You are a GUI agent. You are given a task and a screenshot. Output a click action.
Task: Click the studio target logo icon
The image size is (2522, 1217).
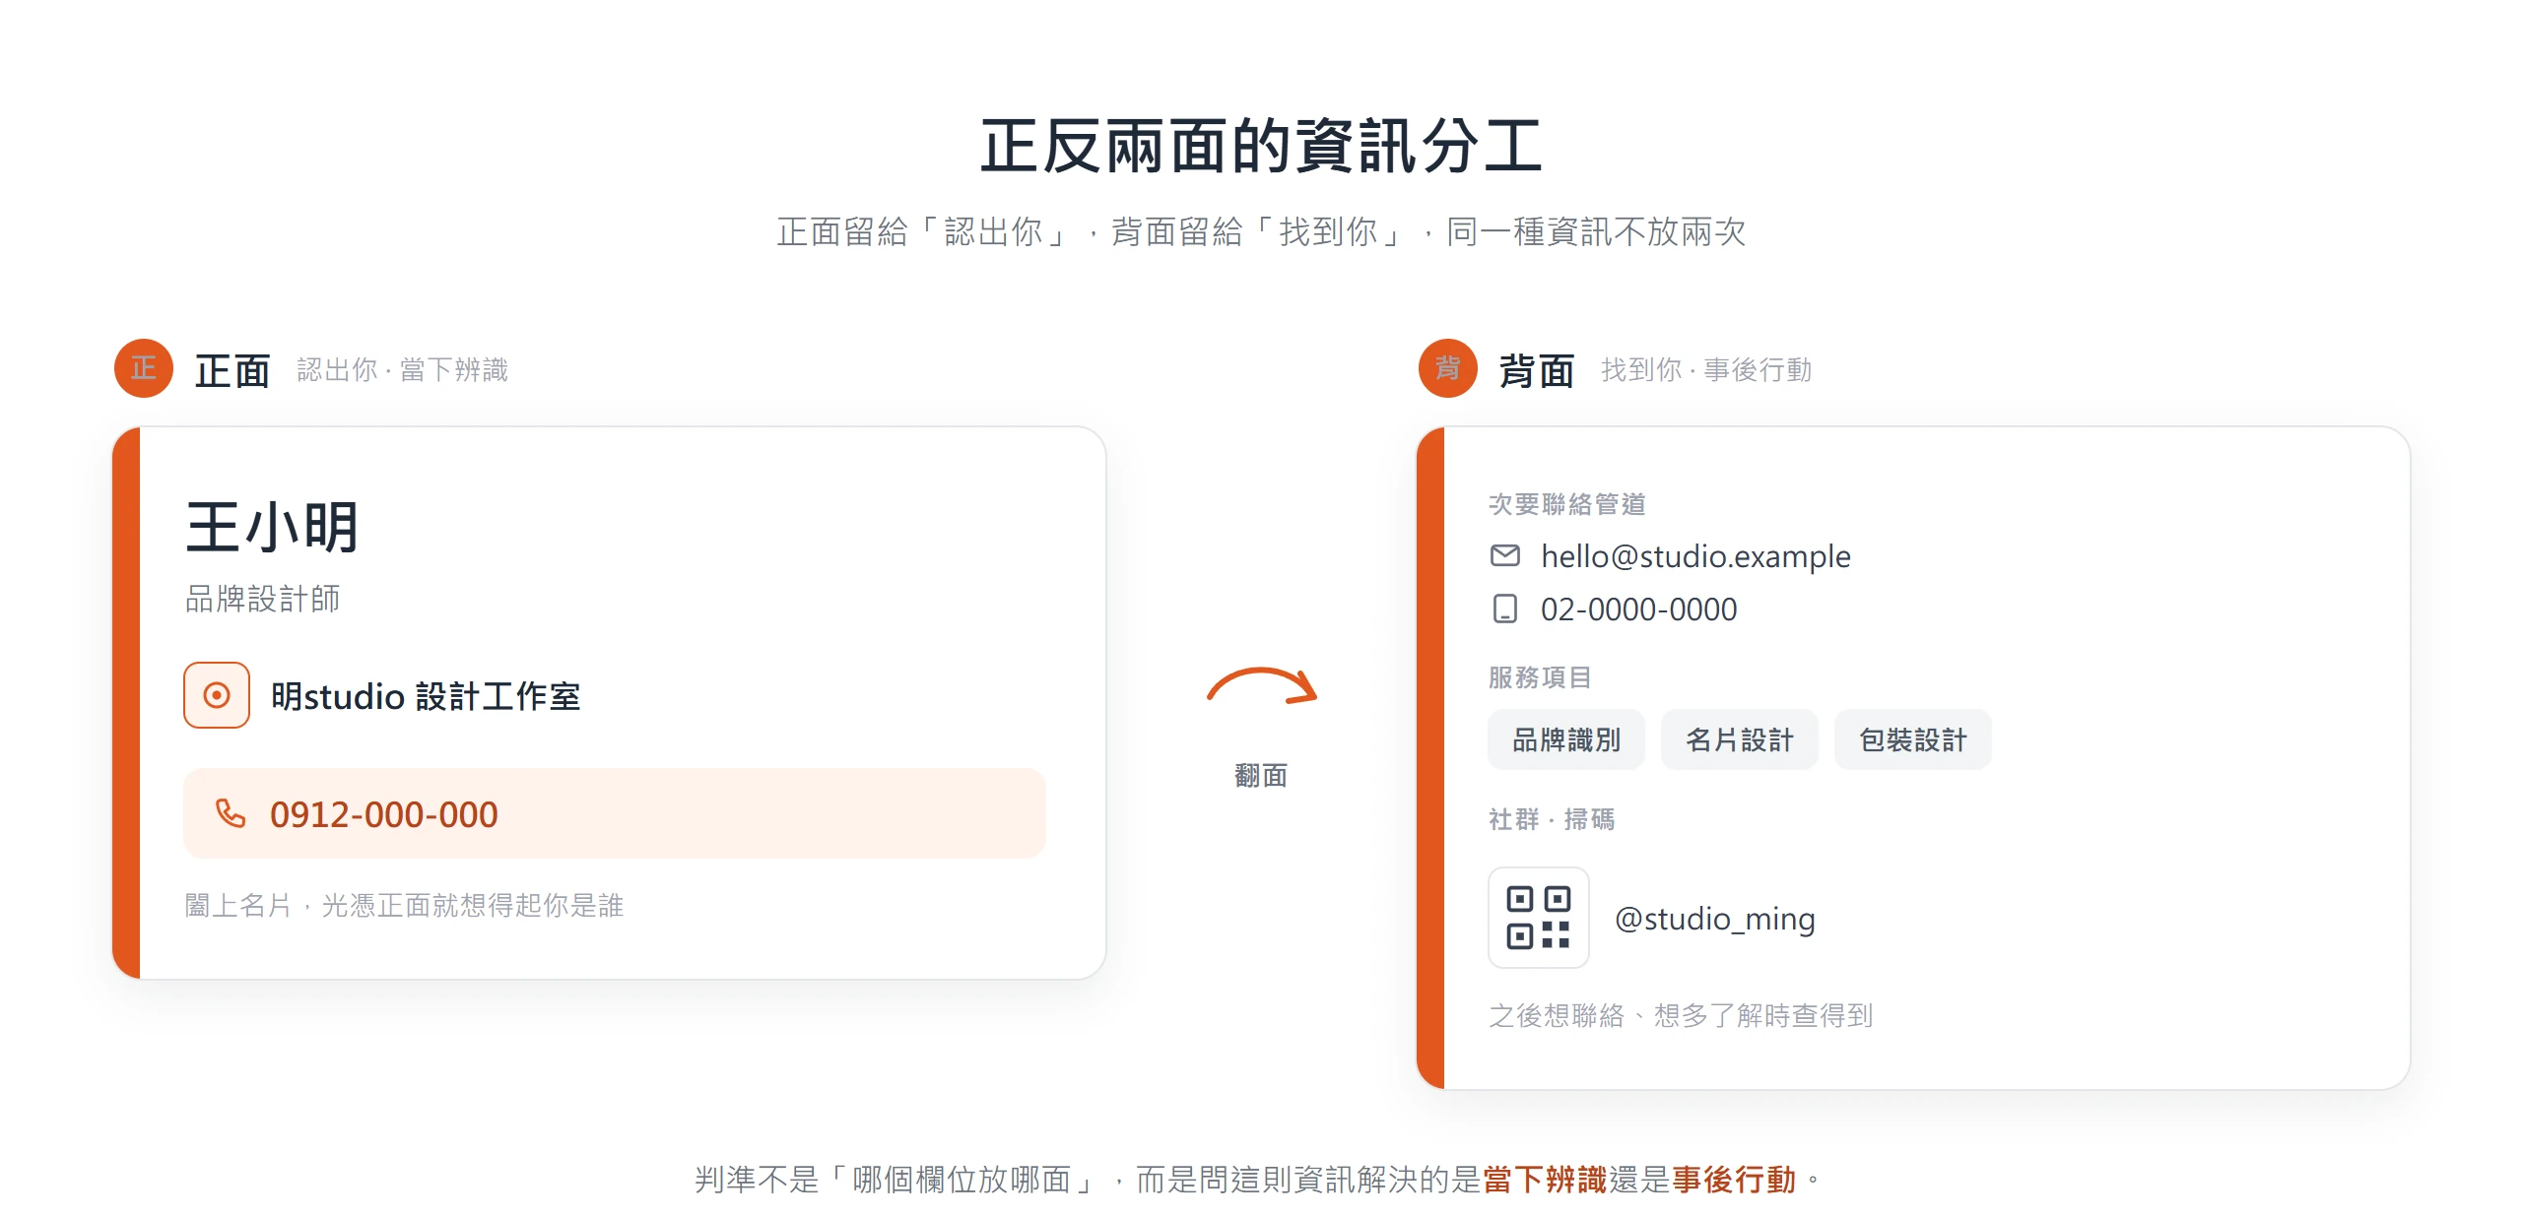pos(217,695)
